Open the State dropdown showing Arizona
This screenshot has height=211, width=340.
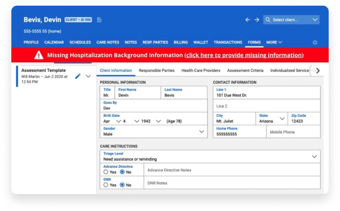(282, 119)
